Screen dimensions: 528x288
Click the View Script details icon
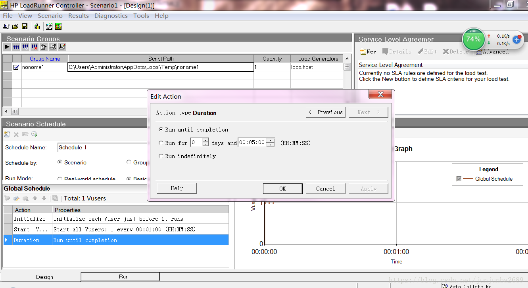[53, 47]
